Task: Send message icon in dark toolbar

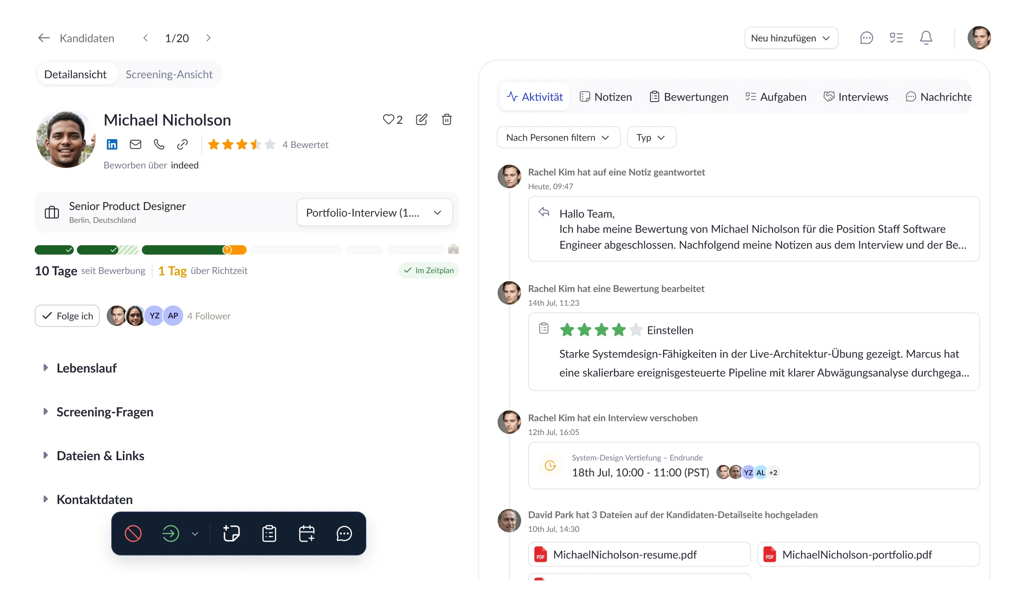Action: [x=344, y=534]
